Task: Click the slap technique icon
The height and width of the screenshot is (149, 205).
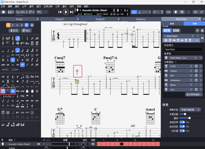Action: point(18,91)
